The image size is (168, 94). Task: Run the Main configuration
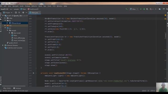[x=141, y=9]
